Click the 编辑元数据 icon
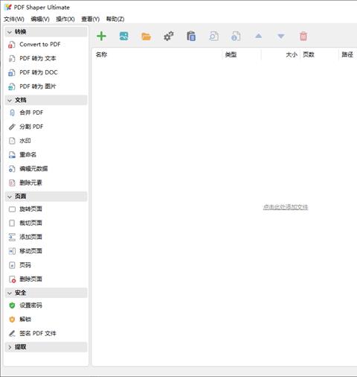The image size is (357, 377). pos(12,169)
